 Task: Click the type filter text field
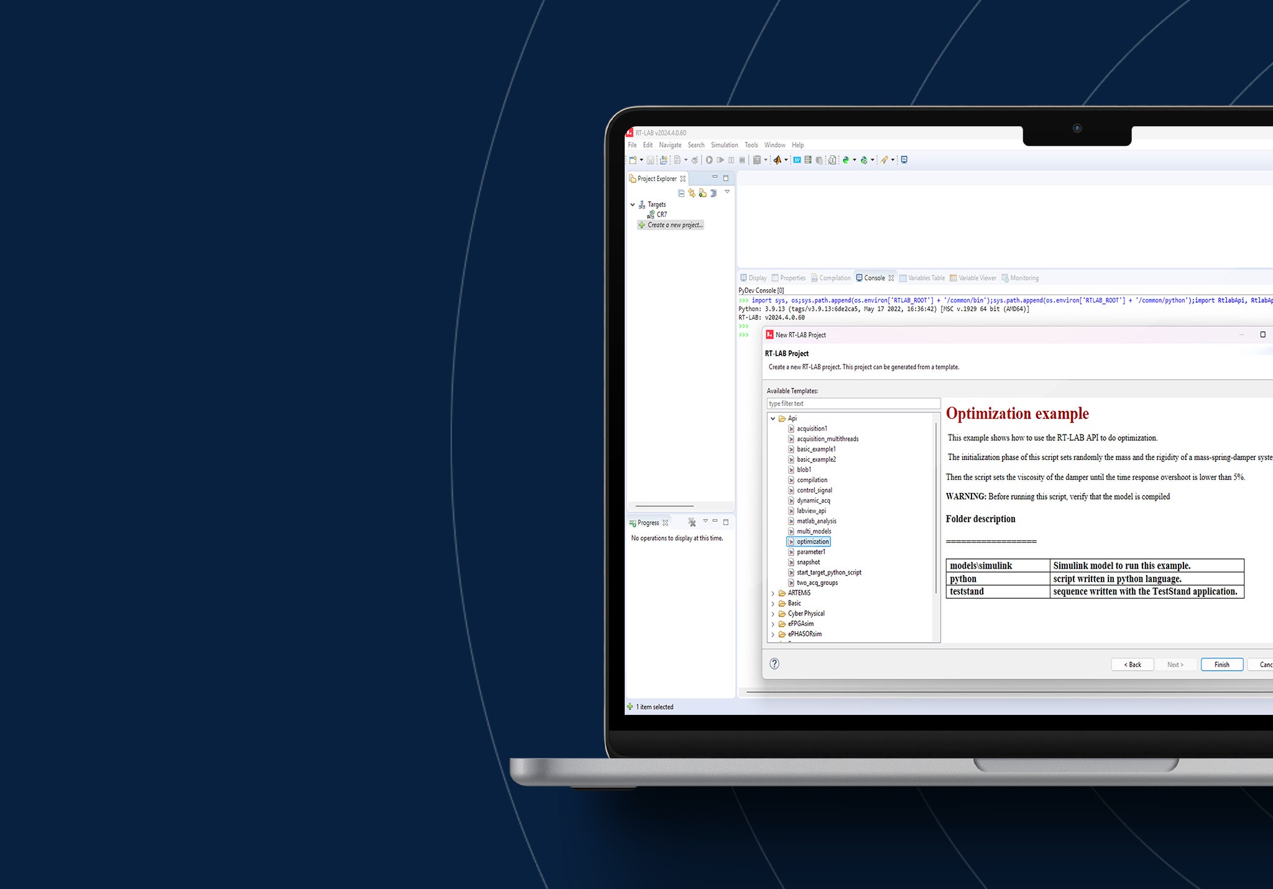852,403
